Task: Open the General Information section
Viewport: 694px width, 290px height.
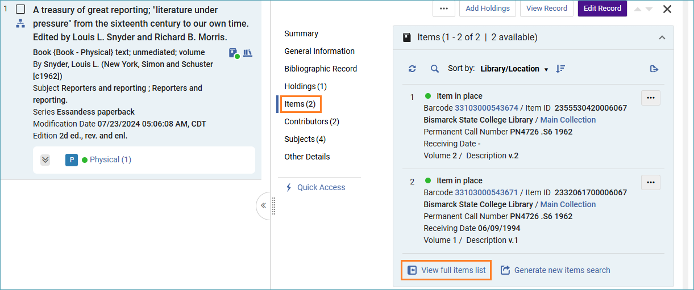Action: pos(319,51)
